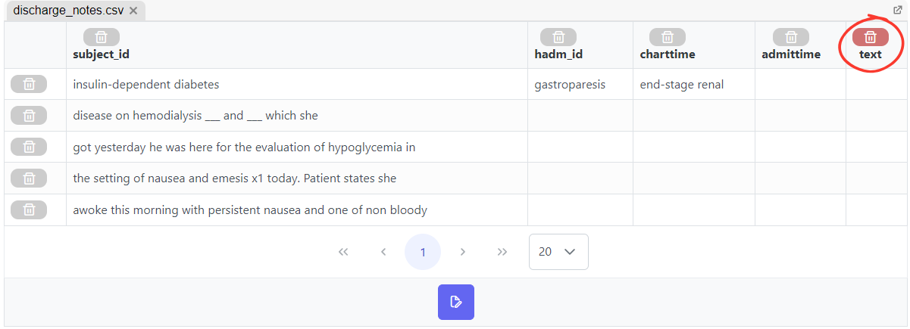Delete the 'awoke this morning' row

coord(29,210)
